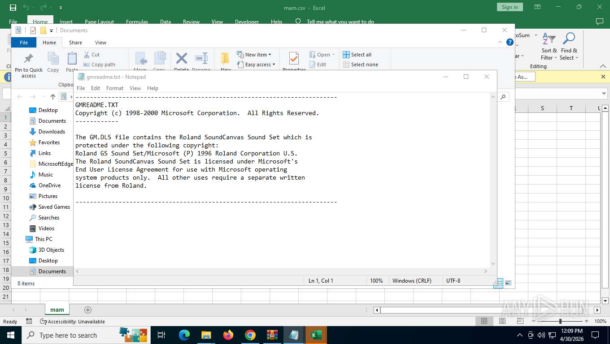Screen dimensions: 610x344
Task: Click the Explorer search magnifier icon
Action: (x=504, y=97)
